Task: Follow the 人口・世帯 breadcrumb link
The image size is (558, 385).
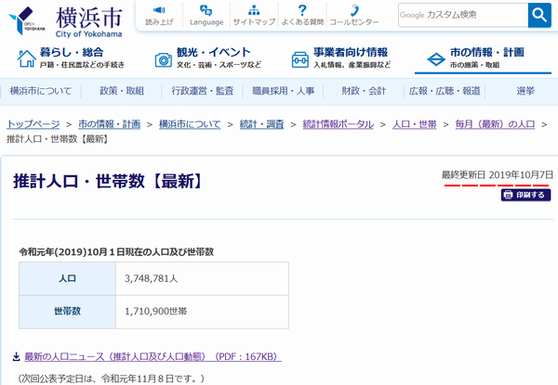Action: click(415, 124)
